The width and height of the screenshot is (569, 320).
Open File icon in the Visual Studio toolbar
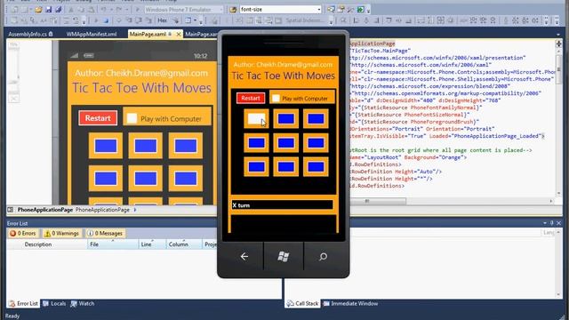(38, 10)
